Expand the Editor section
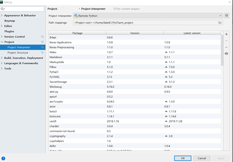This screenshot has width=233, height=162. [2, 26]
